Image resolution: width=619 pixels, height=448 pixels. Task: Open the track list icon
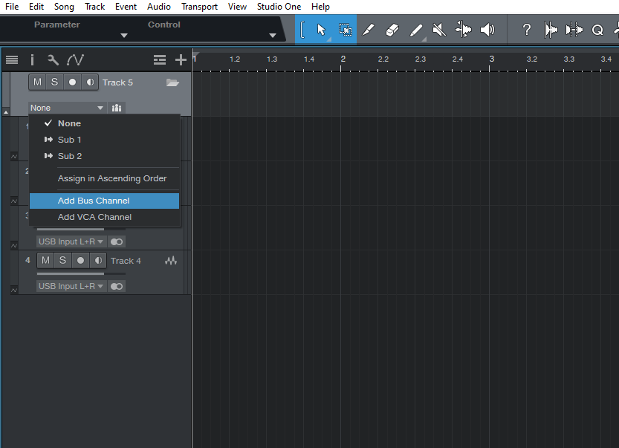point(12,60)
